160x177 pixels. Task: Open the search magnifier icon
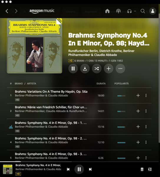[143, 11]
